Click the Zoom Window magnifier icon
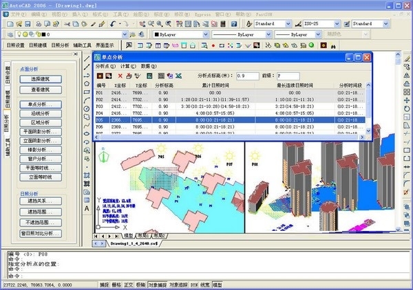The width and height of the screenshot is (413, 290). click(x=160, y=24)
